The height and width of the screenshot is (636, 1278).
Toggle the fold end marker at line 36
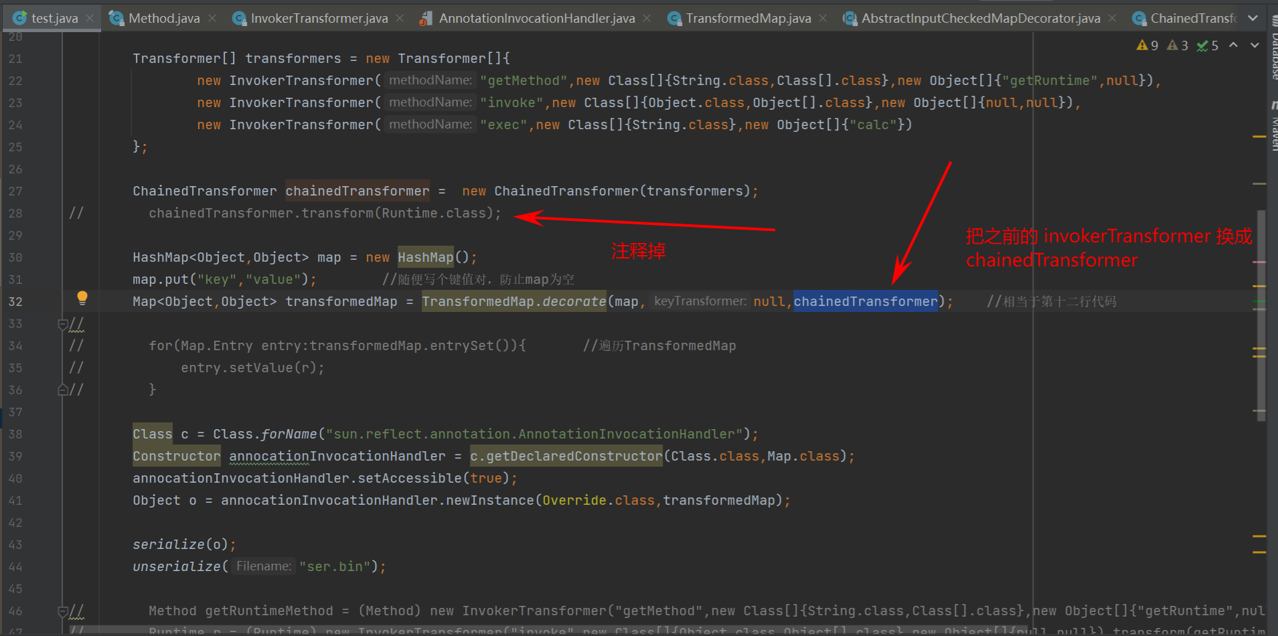tap(62, 390)
